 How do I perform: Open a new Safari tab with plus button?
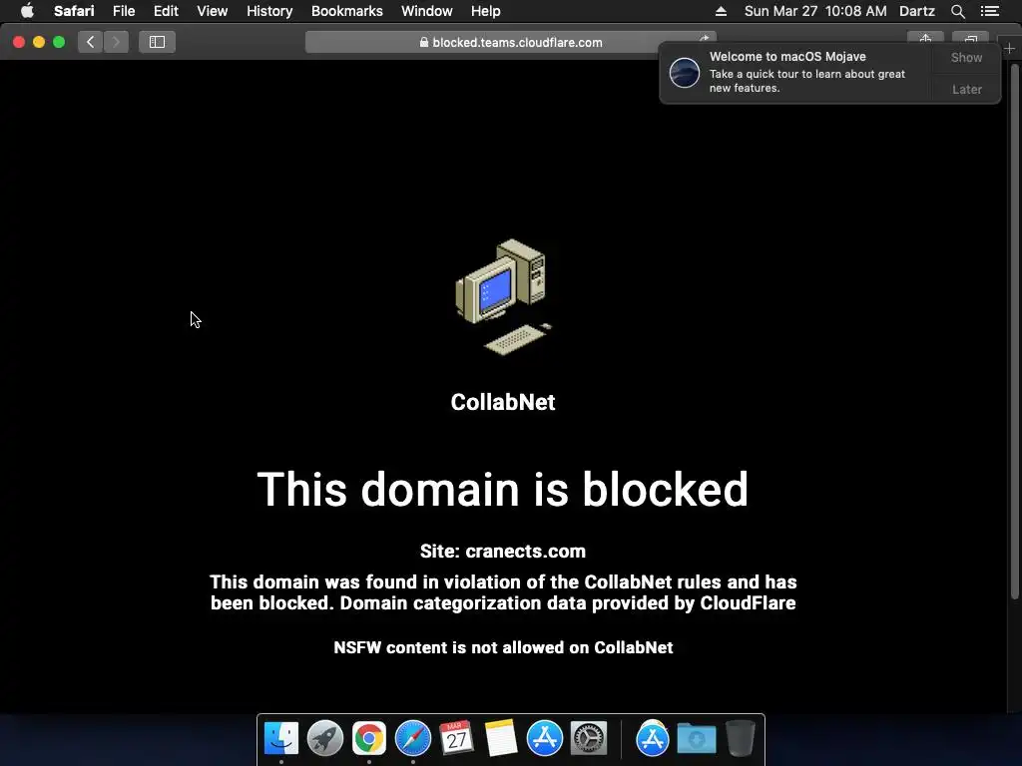click(x=1009, y=48)
